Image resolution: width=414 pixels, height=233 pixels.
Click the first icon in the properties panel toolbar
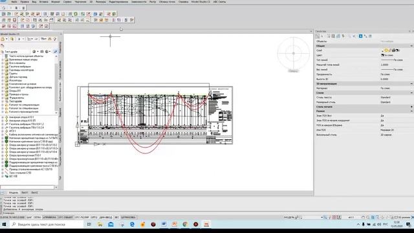click(318, 36)
